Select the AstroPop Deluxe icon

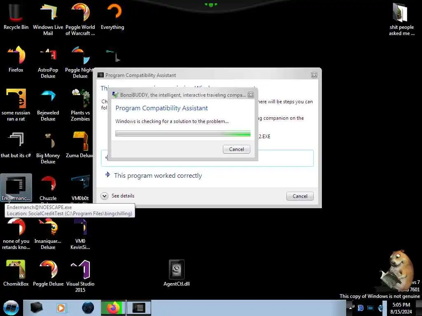[48, 62]
